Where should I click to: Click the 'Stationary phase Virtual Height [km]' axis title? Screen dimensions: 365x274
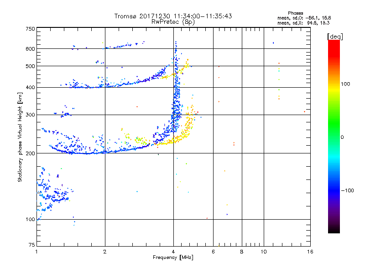click(x=20, y=137)
